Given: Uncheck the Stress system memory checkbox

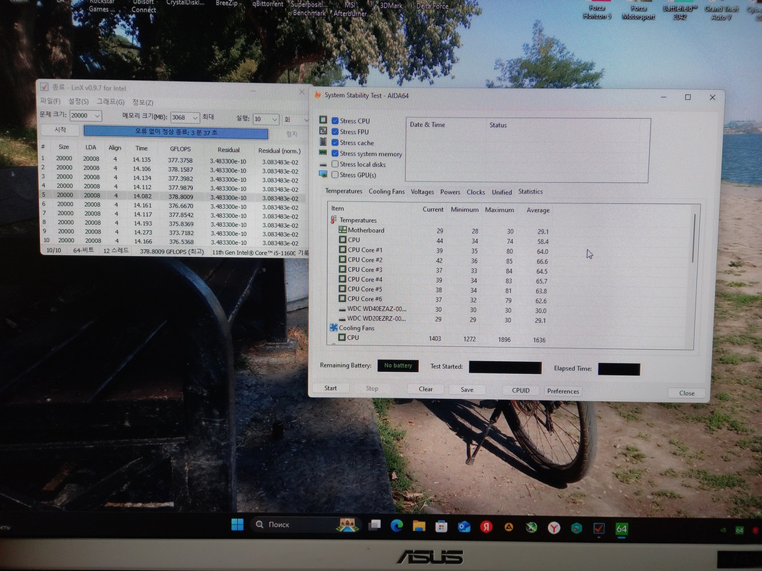Looking at the screenshot, I should (335, 153).
